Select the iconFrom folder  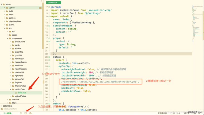pos(19,65)
